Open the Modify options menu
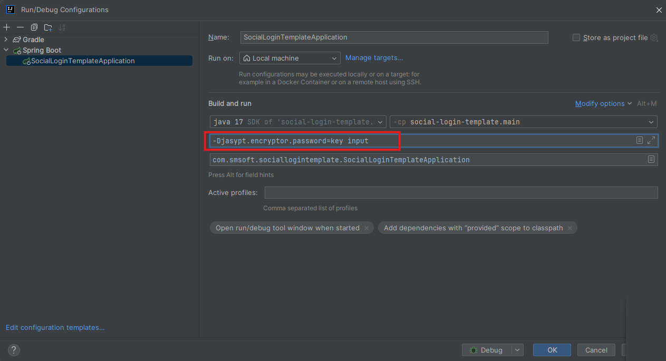 tap(603, 104)
